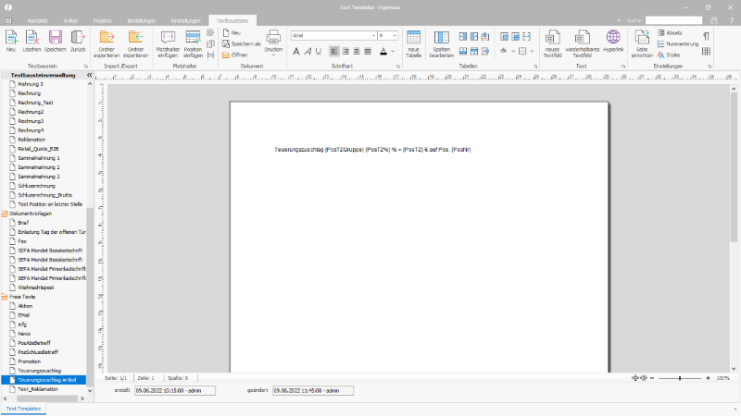Open the font size dropdown
The image size is (741, 416).
(x=395, y=35)
